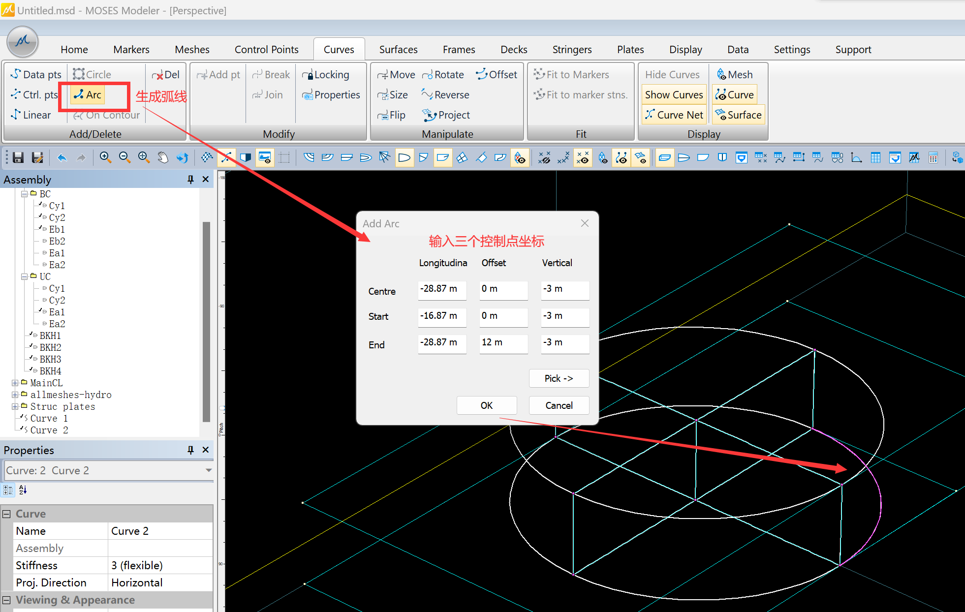
Task: Toggle the Show Curves display option
Action: click(674, 95)
